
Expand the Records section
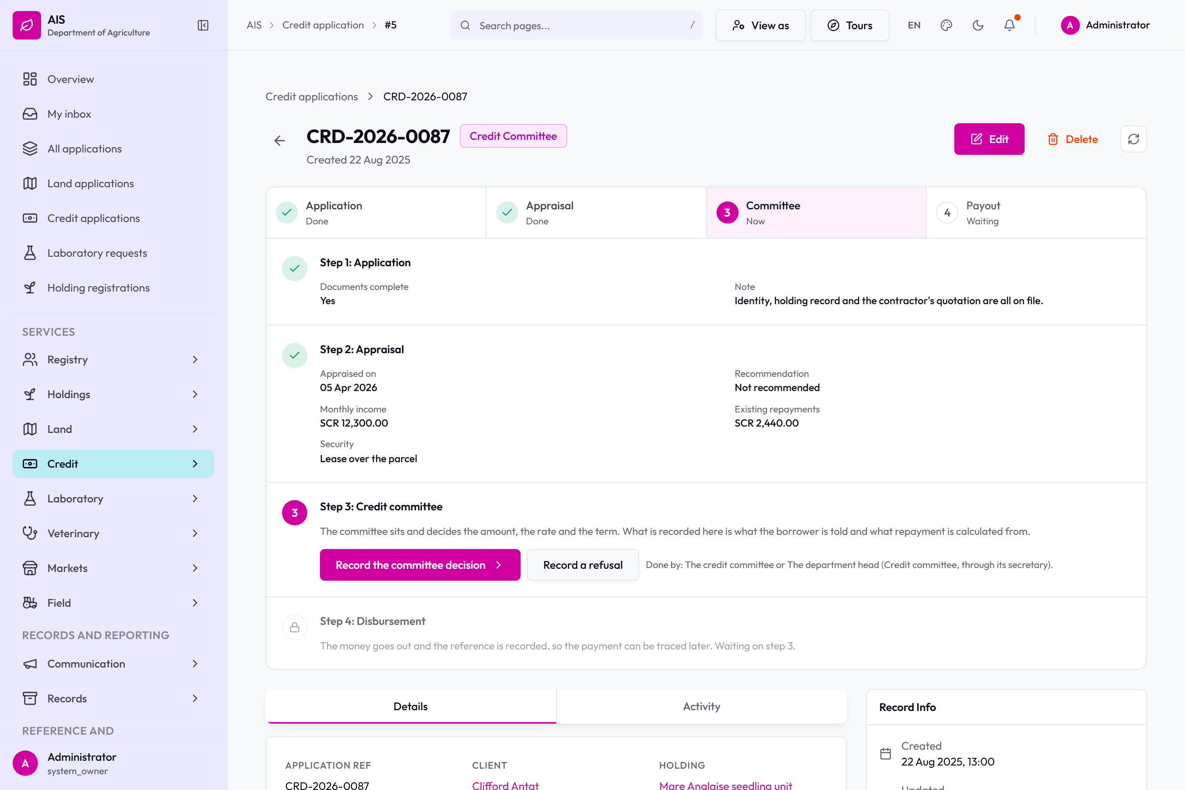(113, 699)
